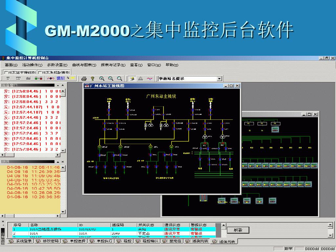Click the 开关状态 column header

click(x=150, y=225)
